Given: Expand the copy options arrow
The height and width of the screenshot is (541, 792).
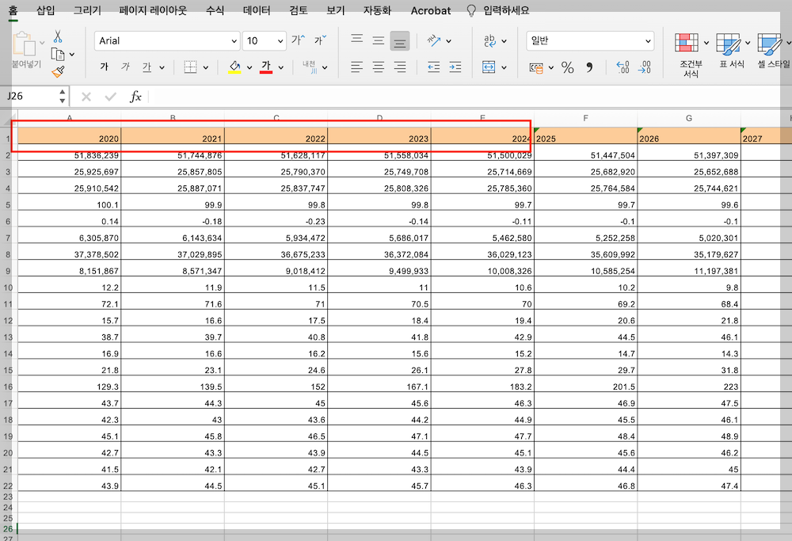Looking at the screenshot, I should [x=72, y=55].
